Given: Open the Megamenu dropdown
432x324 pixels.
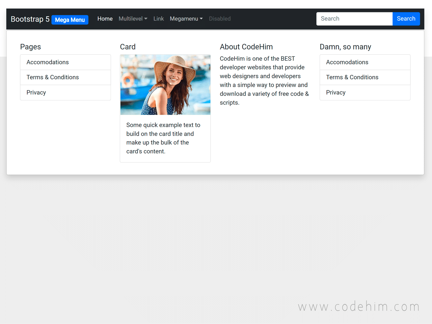Looking at the screenshot, I should point(184,19).
